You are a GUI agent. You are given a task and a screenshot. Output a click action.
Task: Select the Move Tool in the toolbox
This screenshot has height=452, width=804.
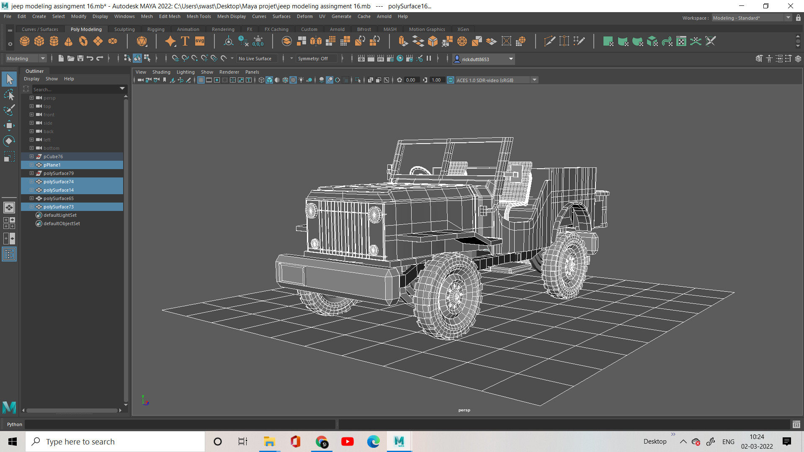(x=9, y=125)
